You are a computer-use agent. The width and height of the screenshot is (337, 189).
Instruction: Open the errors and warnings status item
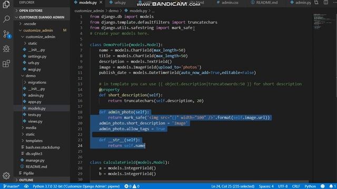(132, 186)
